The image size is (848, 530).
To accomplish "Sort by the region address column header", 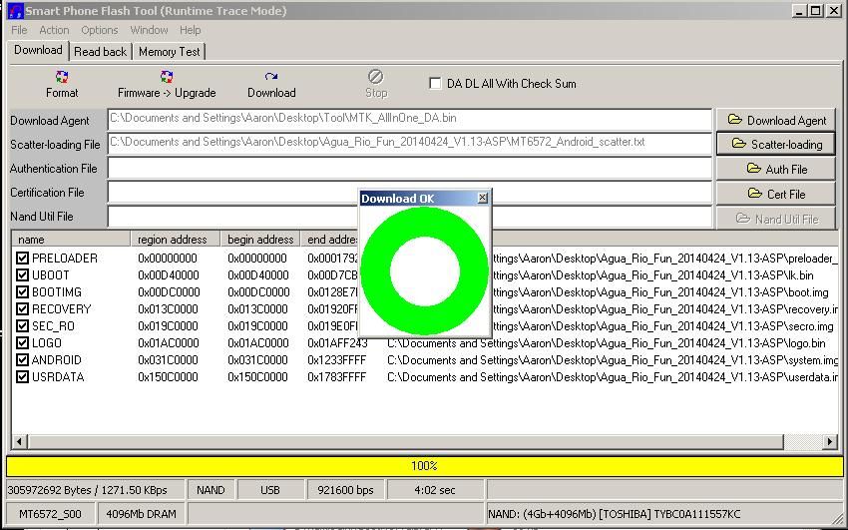I will coord(174,240).
